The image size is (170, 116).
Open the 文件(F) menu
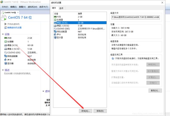point(5,7)
